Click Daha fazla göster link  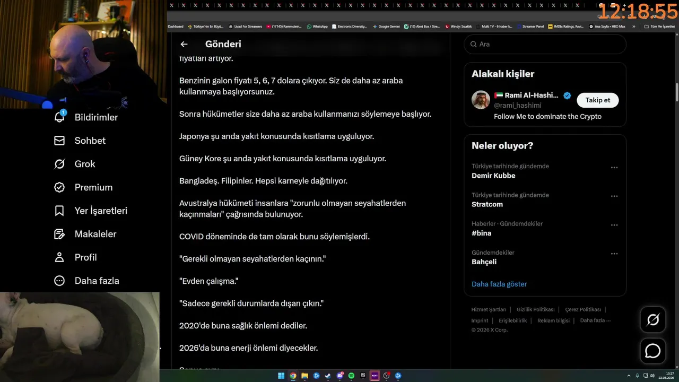click(x=499, y=284)
